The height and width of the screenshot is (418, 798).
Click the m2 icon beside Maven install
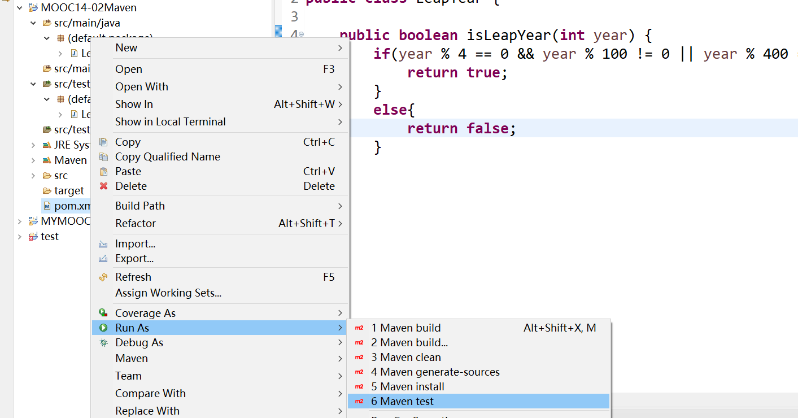pos(359,387)
